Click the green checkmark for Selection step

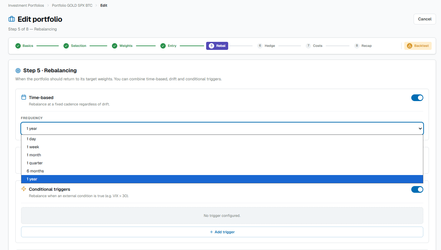pos(66,46)
